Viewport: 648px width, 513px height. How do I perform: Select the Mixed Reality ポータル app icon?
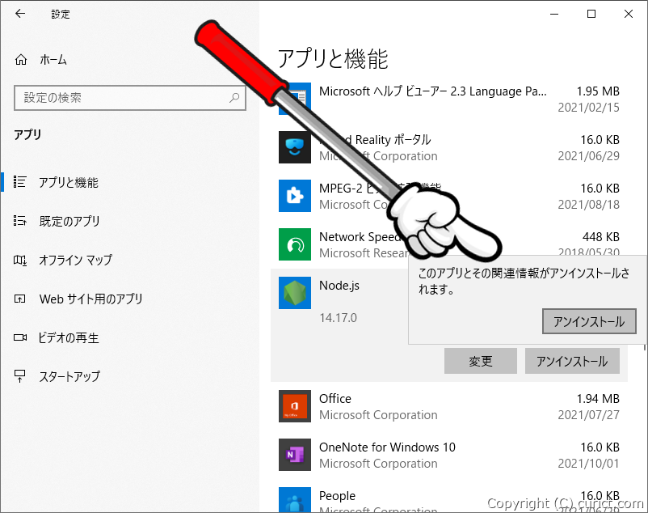[295, 147]
